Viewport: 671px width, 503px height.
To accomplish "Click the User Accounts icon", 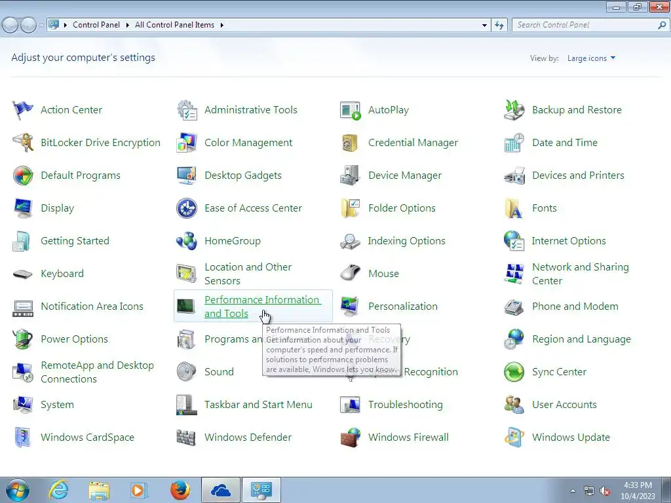I will tap(514, 405).
